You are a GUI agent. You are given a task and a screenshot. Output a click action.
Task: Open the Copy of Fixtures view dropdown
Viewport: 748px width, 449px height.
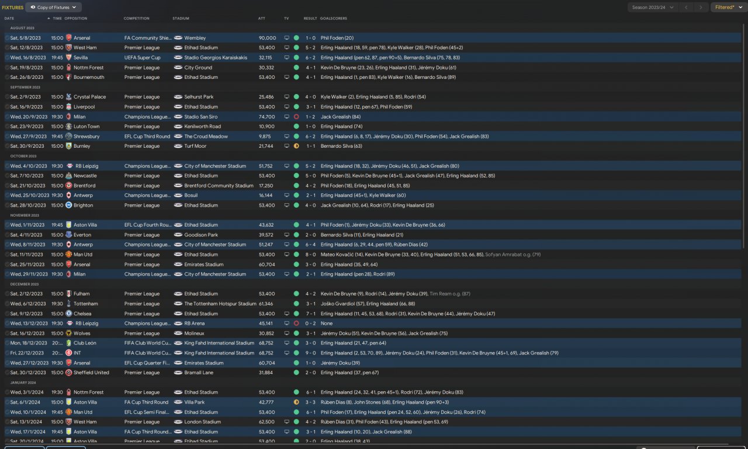pos(54,8)
